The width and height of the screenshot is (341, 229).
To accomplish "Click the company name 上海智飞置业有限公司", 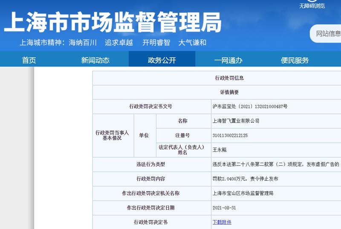I will 236,121.
